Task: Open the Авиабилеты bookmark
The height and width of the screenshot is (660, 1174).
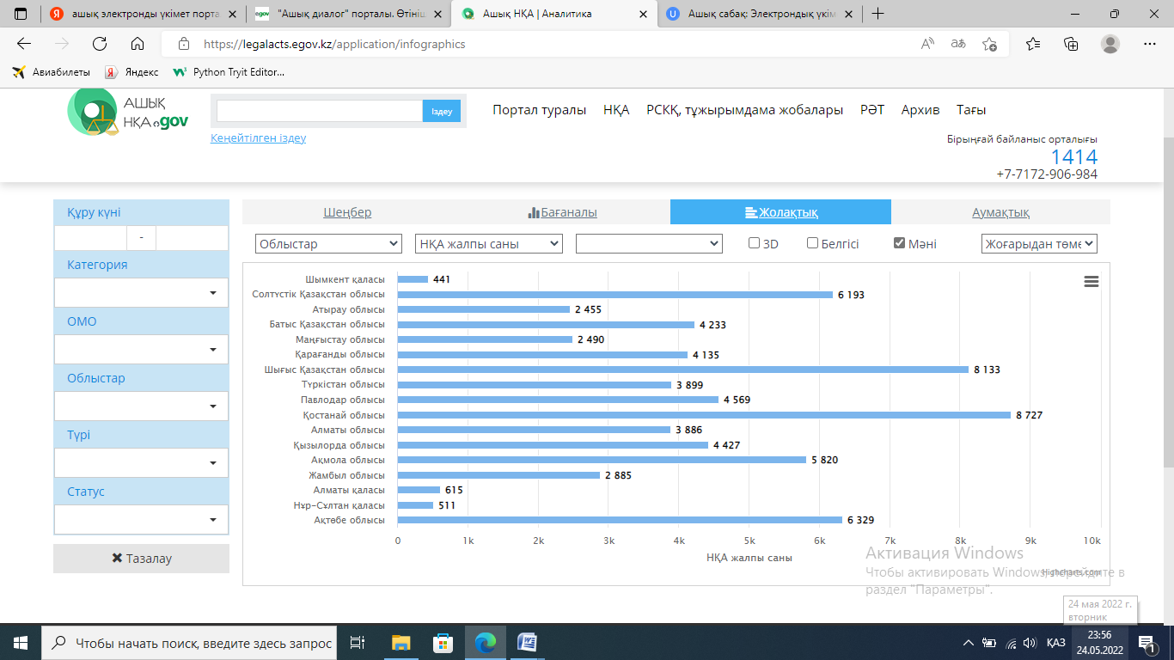Action: click(52, 72)
